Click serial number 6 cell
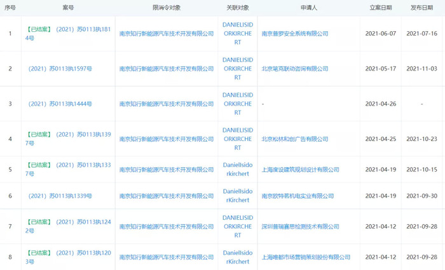Screen dimensions: 445x270 10,196
